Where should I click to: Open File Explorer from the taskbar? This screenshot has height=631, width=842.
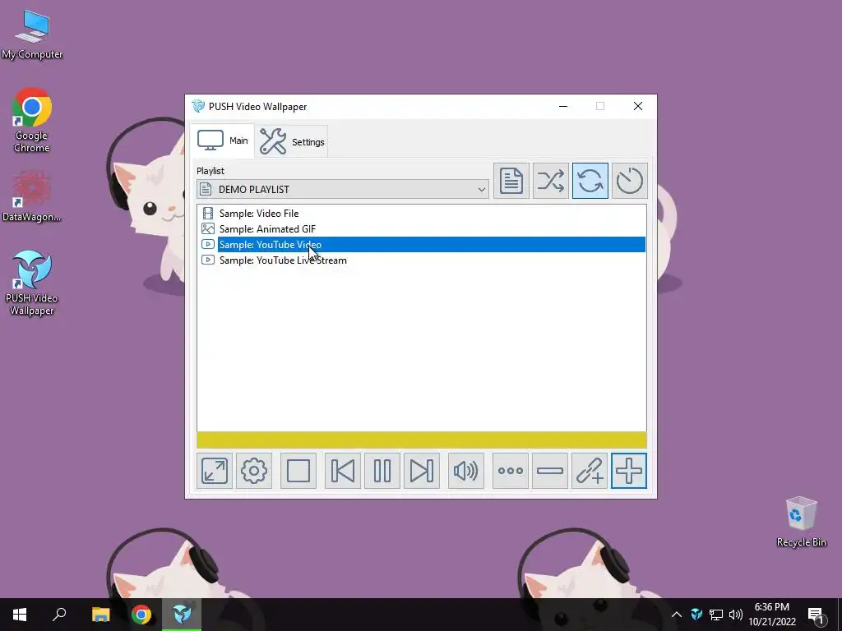pyautogui.click(x=100, y=615)
